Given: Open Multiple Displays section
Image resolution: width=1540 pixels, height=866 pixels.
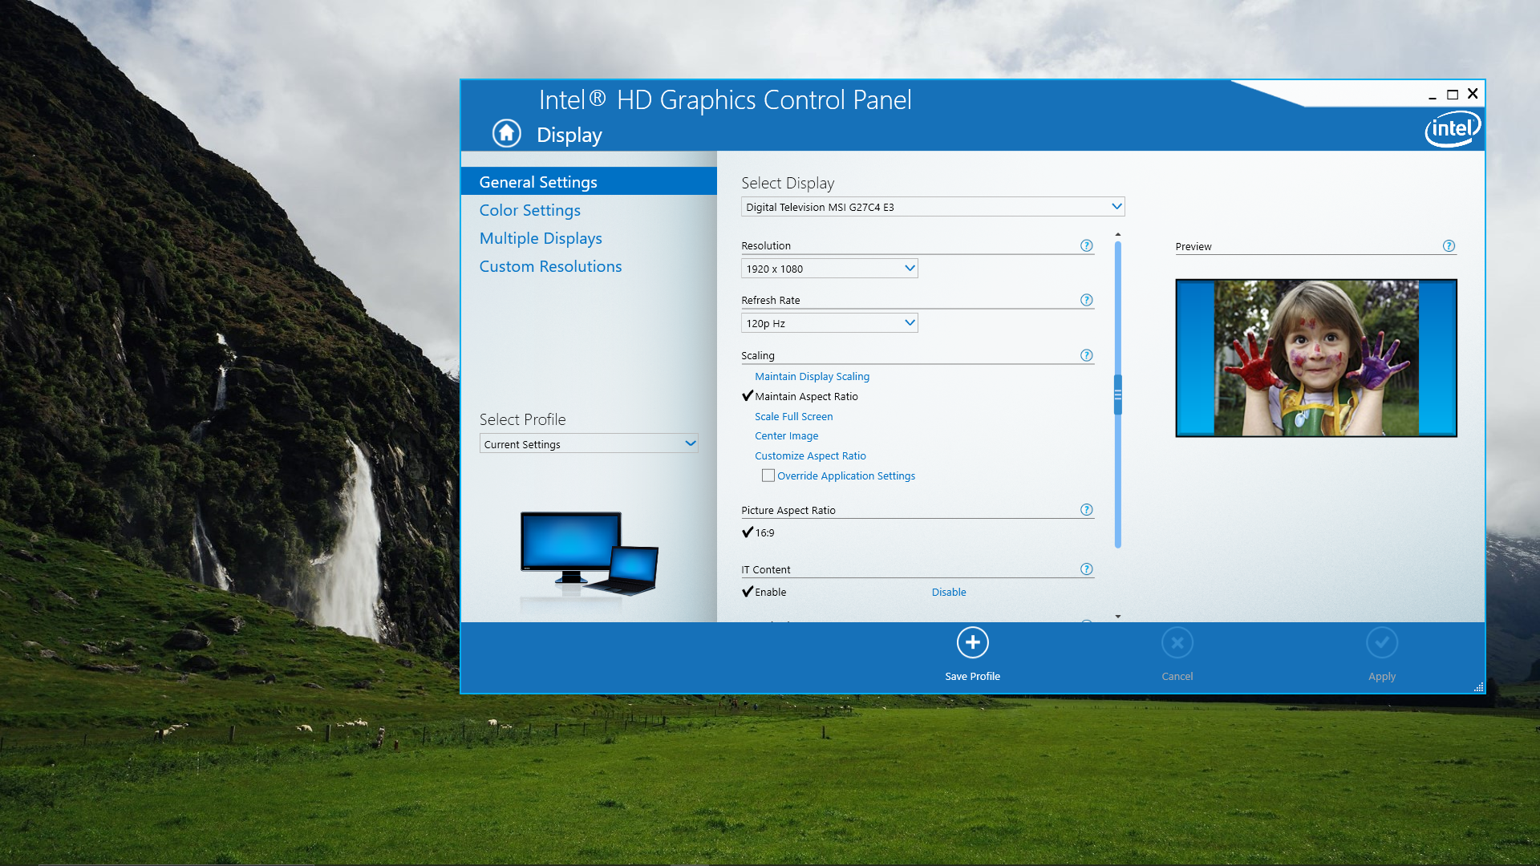Looking at the screenshot, I should 540,238.
